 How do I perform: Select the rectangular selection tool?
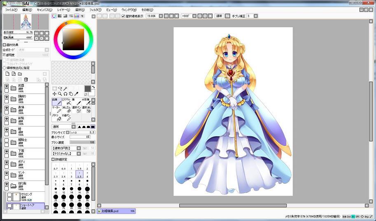(x=55, y=88)
